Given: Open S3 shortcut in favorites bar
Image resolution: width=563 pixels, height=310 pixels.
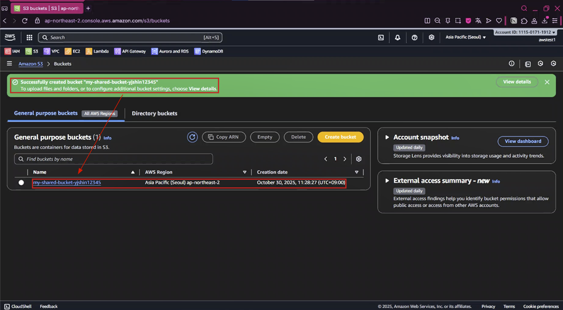Looking at the screenshot, I should point(32,51).
